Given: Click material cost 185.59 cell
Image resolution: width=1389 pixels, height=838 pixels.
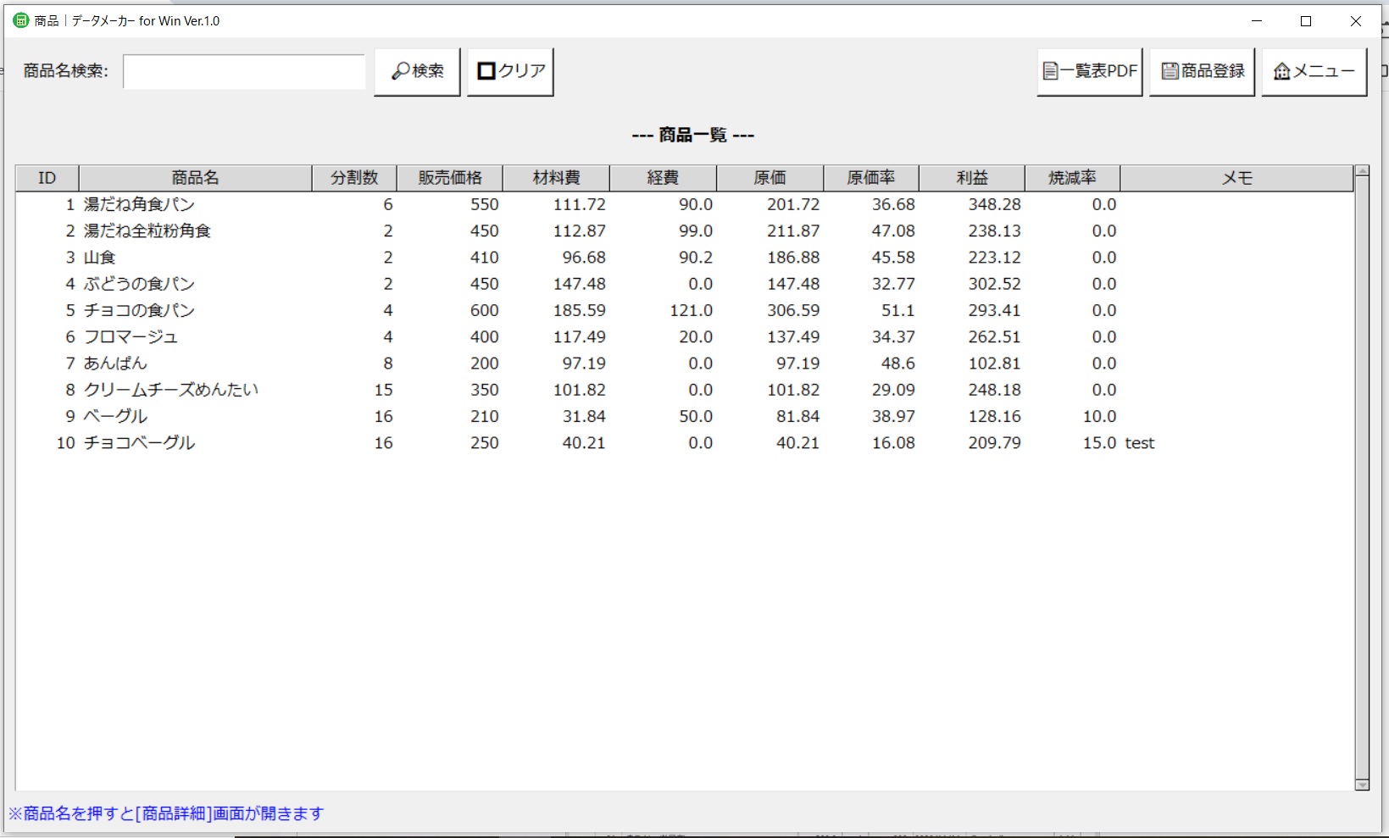Looking at the screenshot, I should point(580,310).
